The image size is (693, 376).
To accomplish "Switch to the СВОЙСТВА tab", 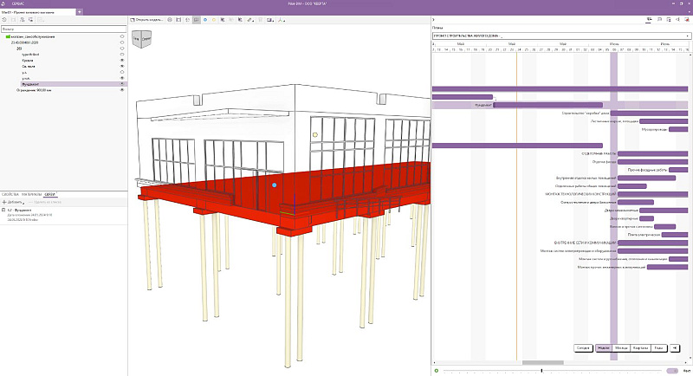I will [x=10, y=194].
